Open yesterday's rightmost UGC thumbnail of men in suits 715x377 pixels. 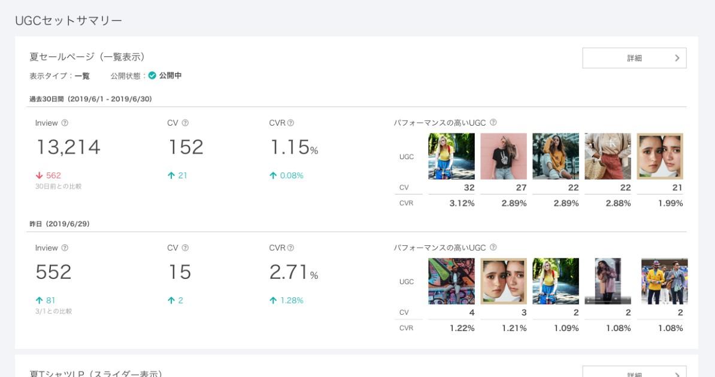coord(664,281)
